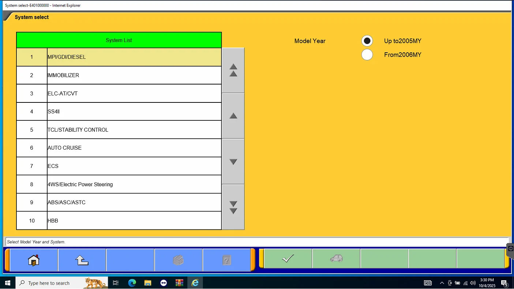Click the empty blue toolbar button
The height and width of the screenshot is (289, 514).
pos(130,260)
